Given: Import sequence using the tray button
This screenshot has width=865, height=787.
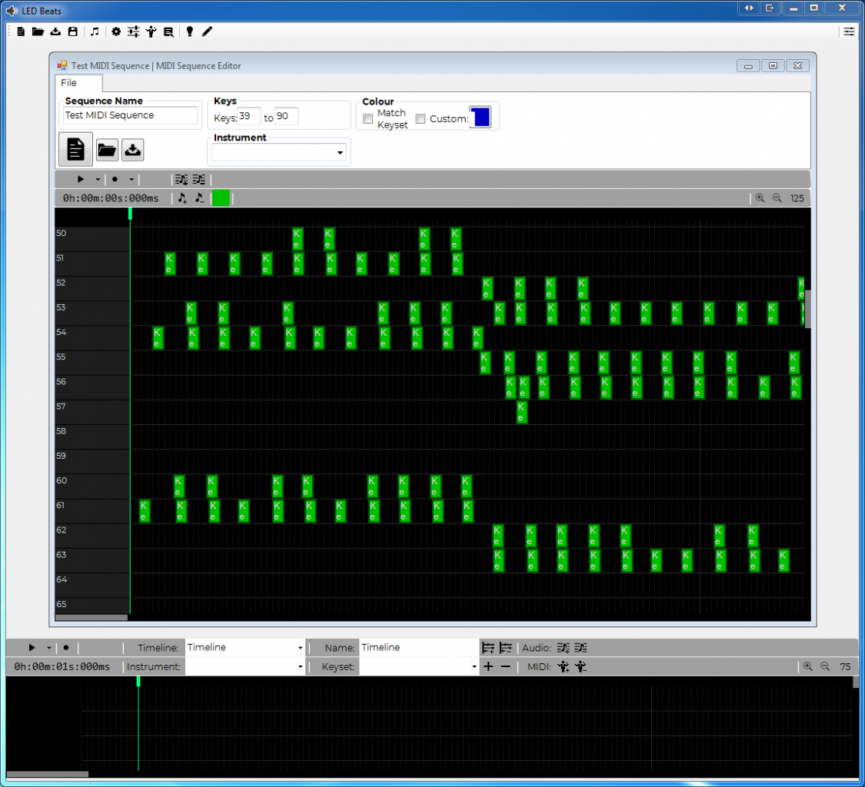Looking at the screenshot, I should point(132,150).
